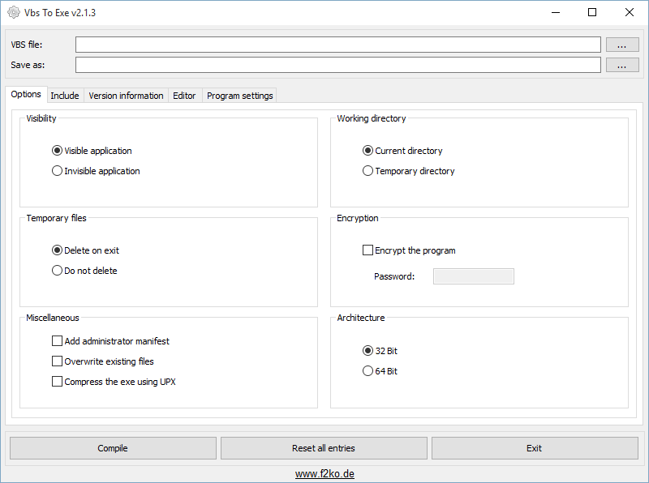
Task: Enable Overwrite existing files
Action: pyautogui.click(x=58, y=361)
